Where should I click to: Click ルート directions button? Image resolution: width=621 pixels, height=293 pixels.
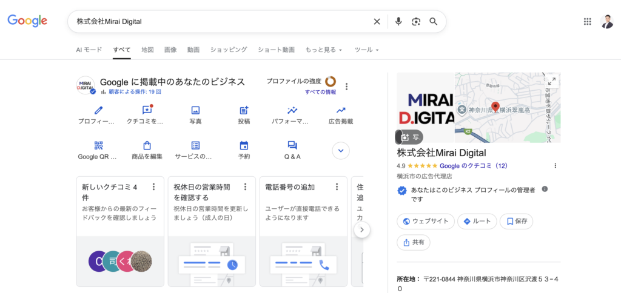coord(477,222)
